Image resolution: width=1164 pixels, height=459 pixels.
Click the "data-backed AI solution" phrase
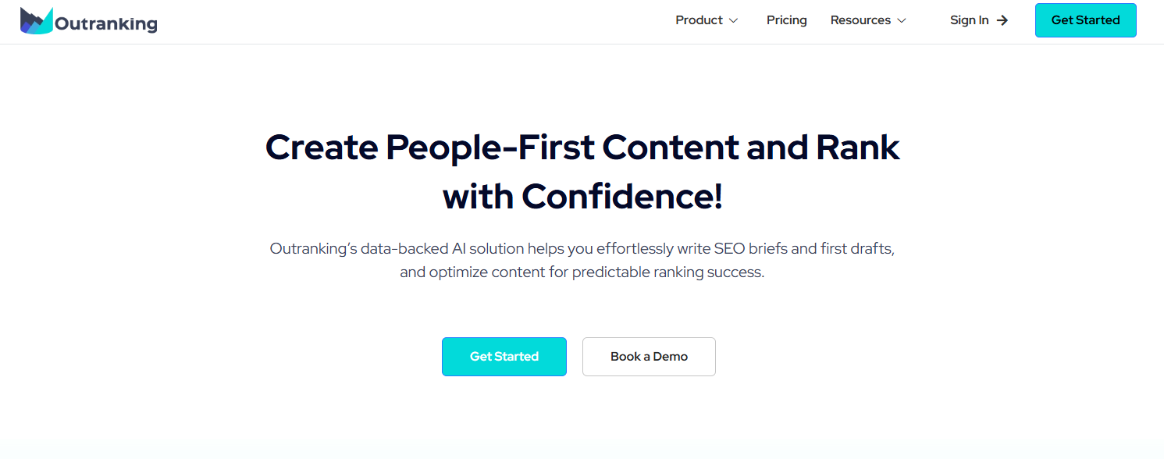point(442,249)
